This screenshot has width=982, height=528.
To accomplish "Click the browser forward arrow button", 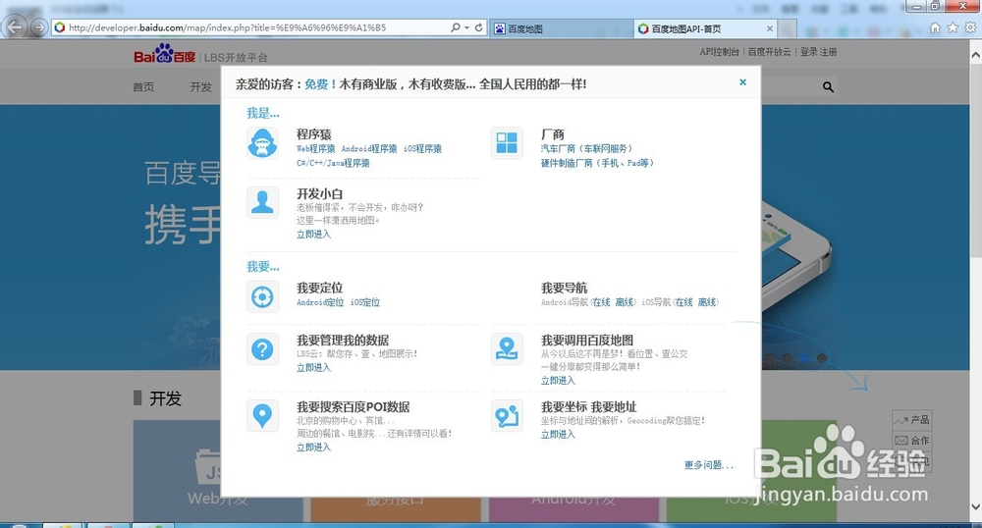I will [39, 27].
